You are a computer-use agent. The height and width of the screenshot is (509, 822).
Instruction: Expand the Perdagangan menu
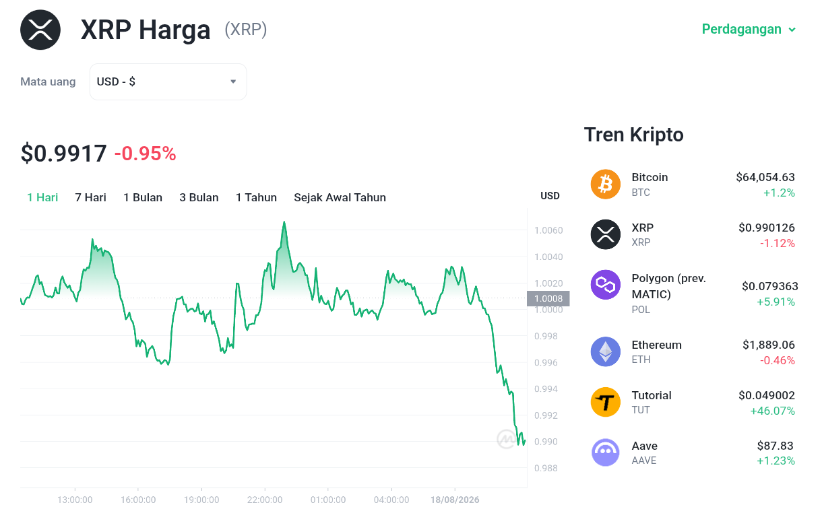(749, 29)
